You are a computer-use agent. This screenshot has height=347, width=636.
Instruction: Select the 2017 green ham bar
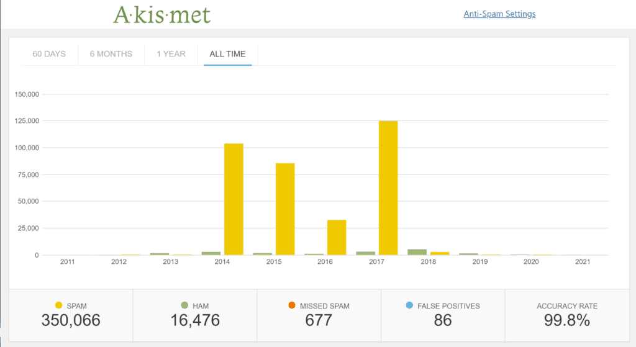(365, 253)
